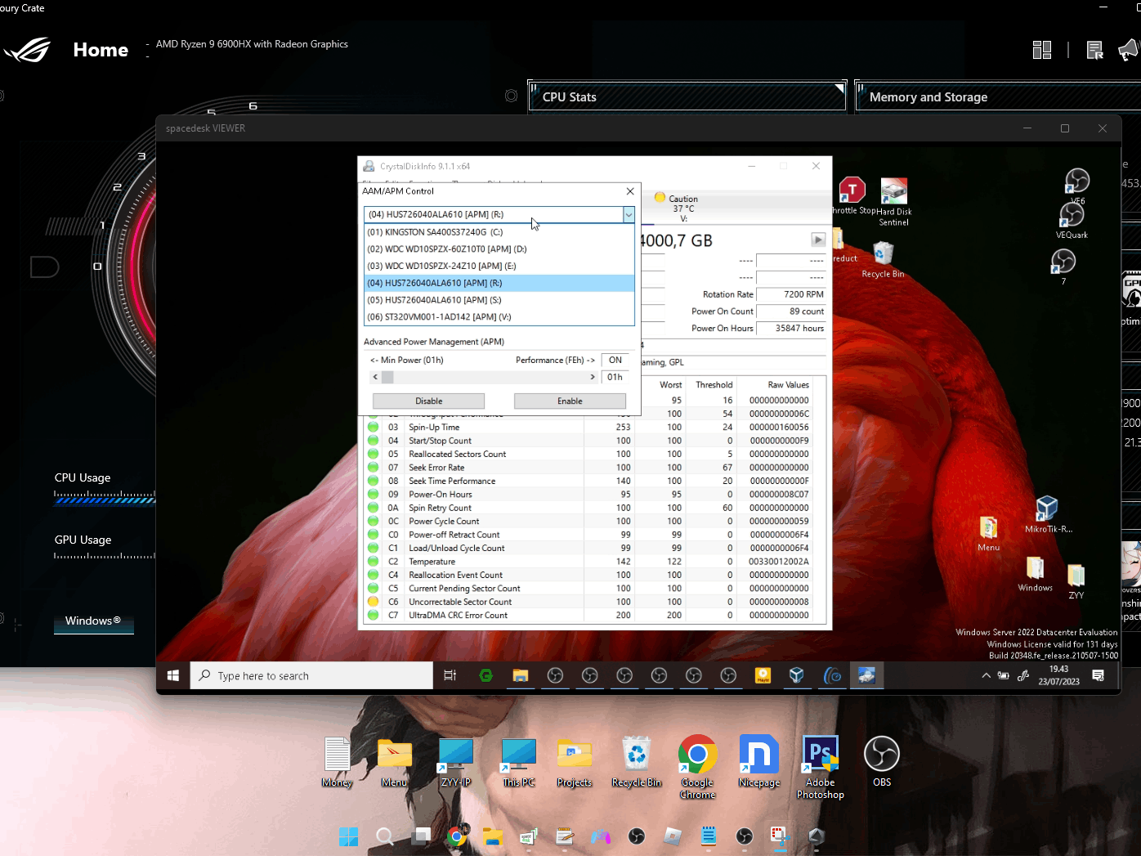This screenshot has height=856, width=1141.
Task: Open Chrome on local taskbar
Action: click(457, 836)
